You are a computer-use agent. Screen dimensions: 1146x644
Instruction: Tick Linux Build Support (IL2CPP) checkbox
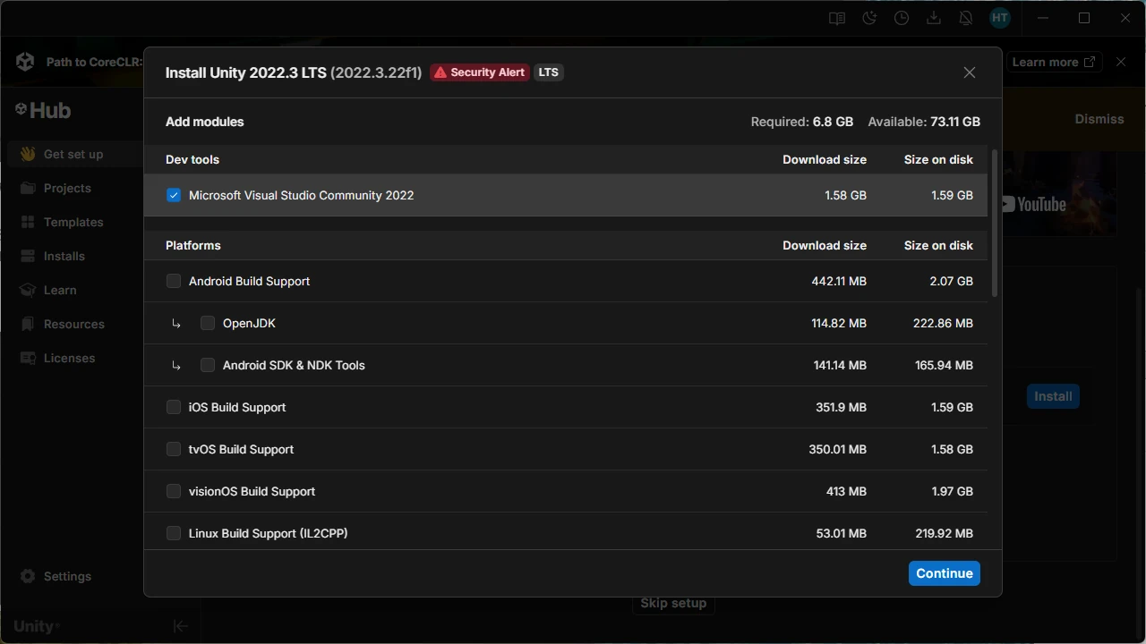(174, 533)
